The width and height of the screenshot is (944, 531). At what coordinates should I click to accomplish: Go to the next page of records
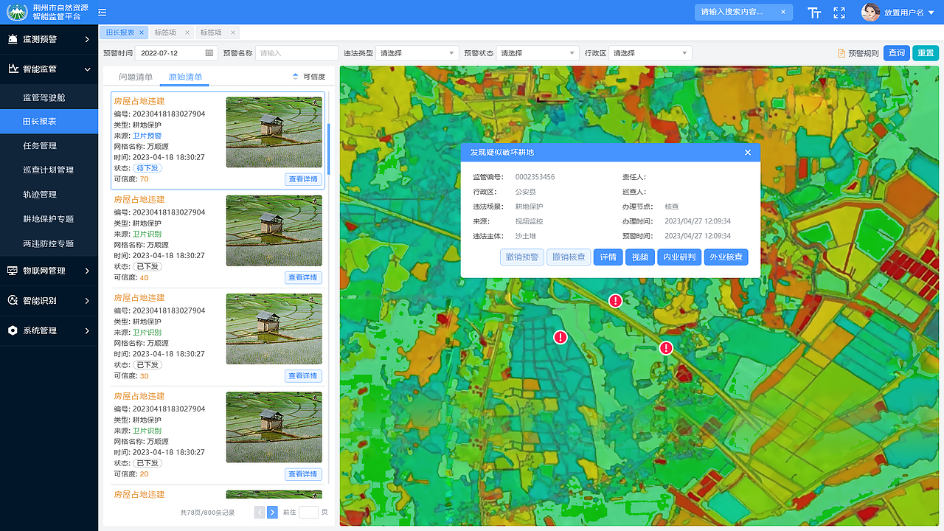coord(272,512)
